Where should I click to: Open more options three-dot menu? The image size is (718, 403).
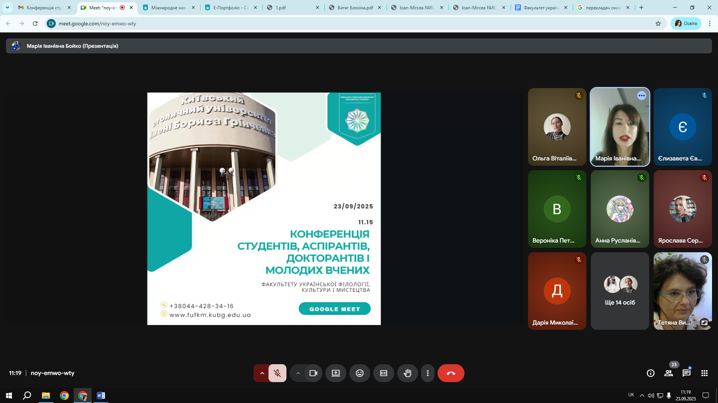click(427, 373)
